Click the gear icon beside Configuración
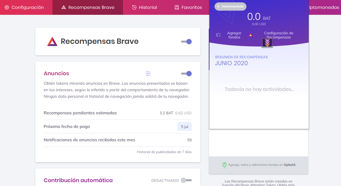 click(x=7, y=7)
